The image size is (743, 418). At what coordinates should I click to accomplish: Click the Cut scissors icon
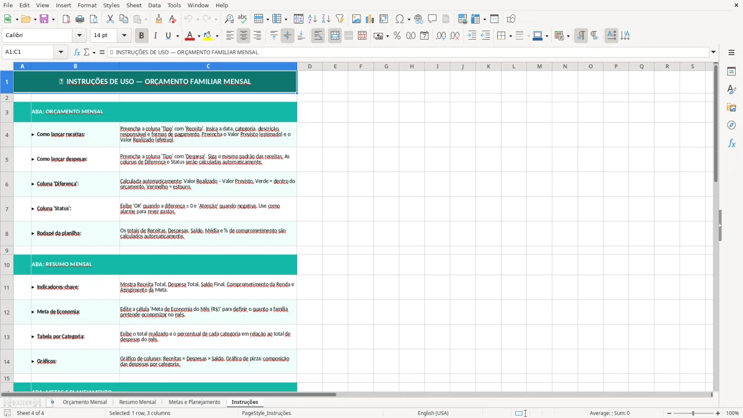110,19
